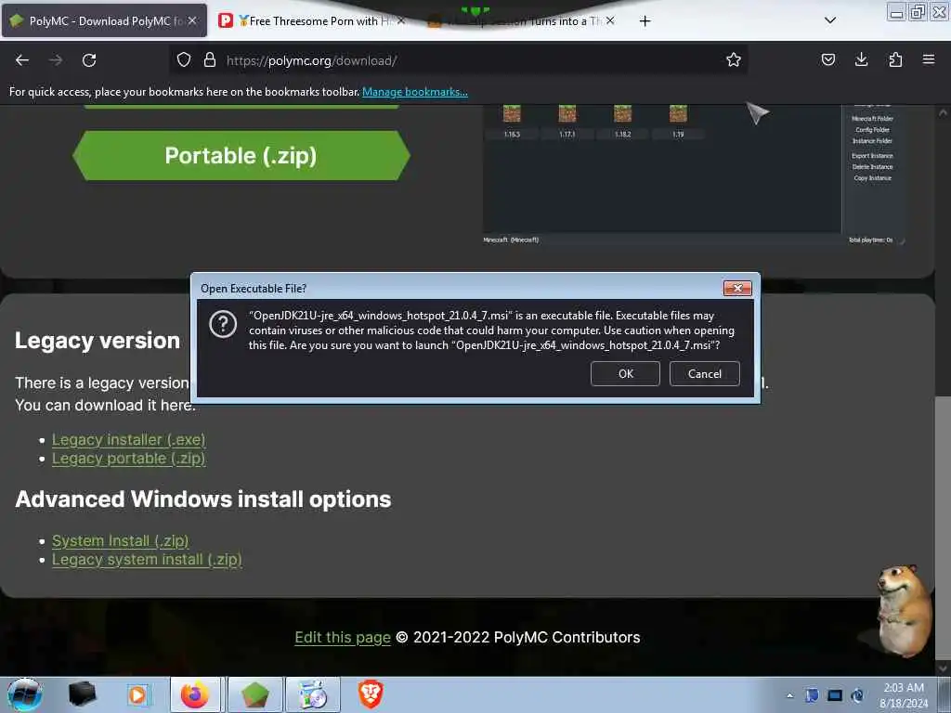The height and width of the screenshot is (713, 951).
Task: Switch to PolyMC download tab
Action: point(104,21)
